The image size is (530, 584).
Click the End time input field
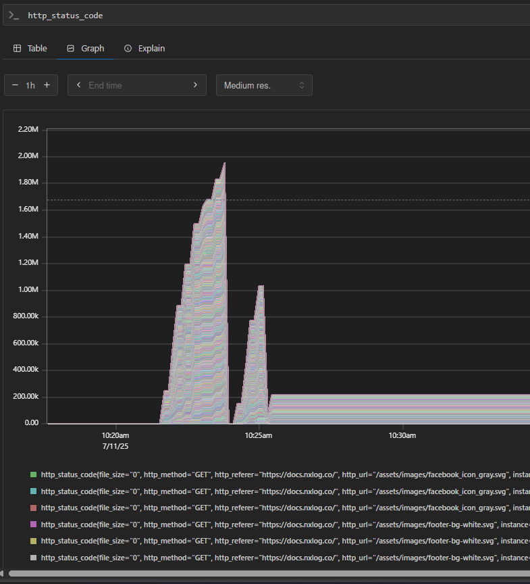pyautogui.click(x=135, y=85)
